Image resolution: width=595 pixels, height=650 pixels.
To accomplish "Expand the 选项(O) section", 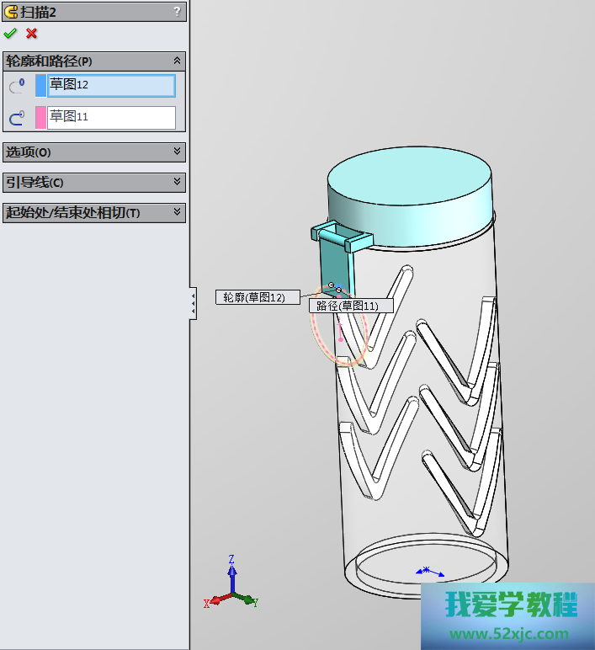I will tap(177, 152).
